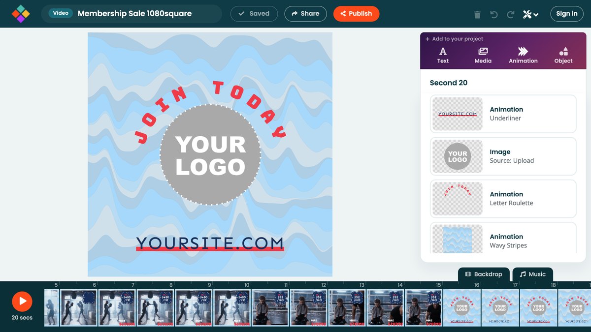Undo the last action

(x=494, y=15)
